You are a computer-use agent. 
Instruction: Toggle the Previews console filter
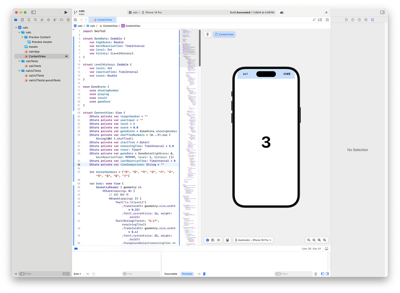pos(187,274)
